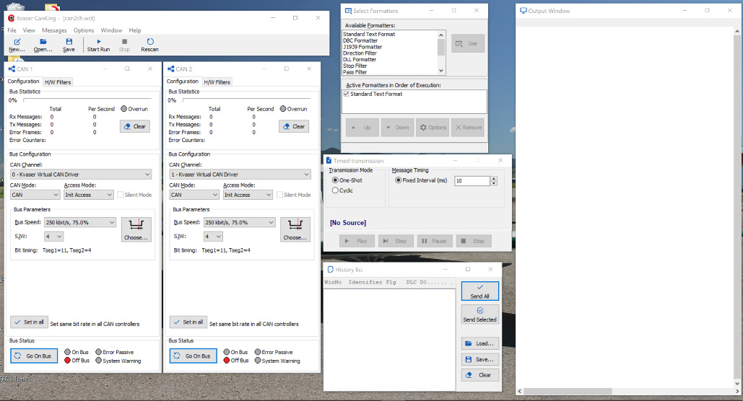Move formatter Down in Select Formatters
743x401 pixels.
[397, 128]
